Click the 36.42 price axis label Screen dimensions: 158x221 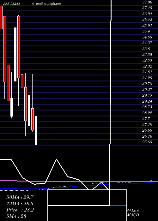tap(147, 20)
